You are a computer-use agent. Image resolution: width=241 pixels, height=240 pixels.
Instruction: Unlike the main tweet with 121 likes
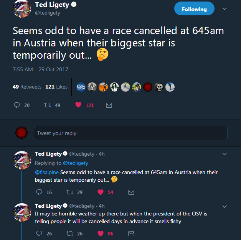(78, 105)
